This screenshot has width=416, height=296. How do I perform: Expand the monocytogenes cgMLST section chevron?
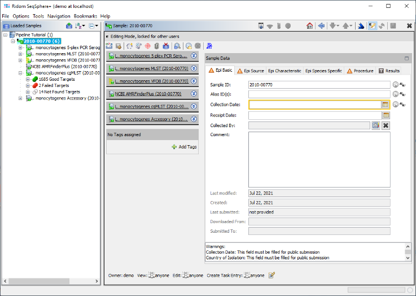tap(194, 106)
